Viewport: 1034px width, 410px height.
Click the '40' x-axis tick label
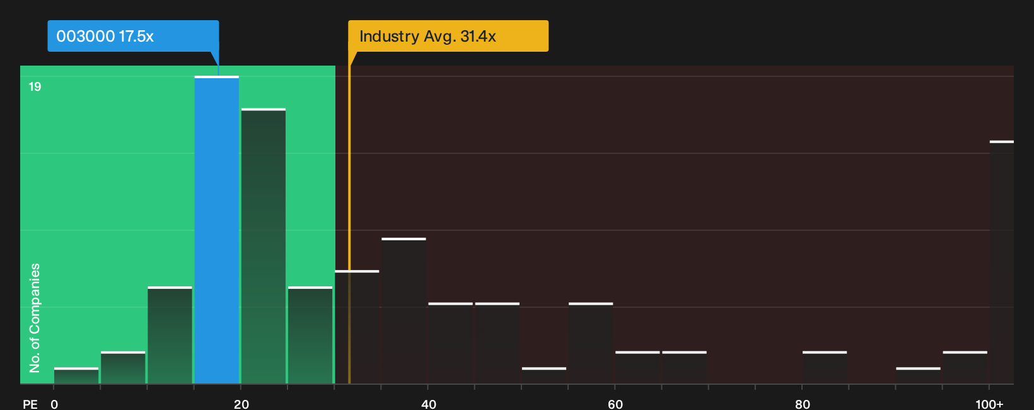click(x=429, y=404)
